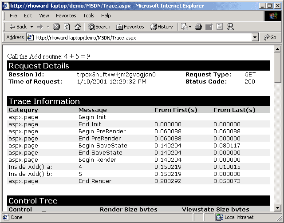Open the Discuss toolbar icon
Viewport: 284px width, 223px height.
pyautogui.click(x=220, y=27)
